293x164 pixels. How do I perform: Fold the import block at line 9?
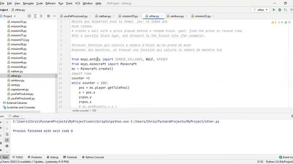coord(71,59)
